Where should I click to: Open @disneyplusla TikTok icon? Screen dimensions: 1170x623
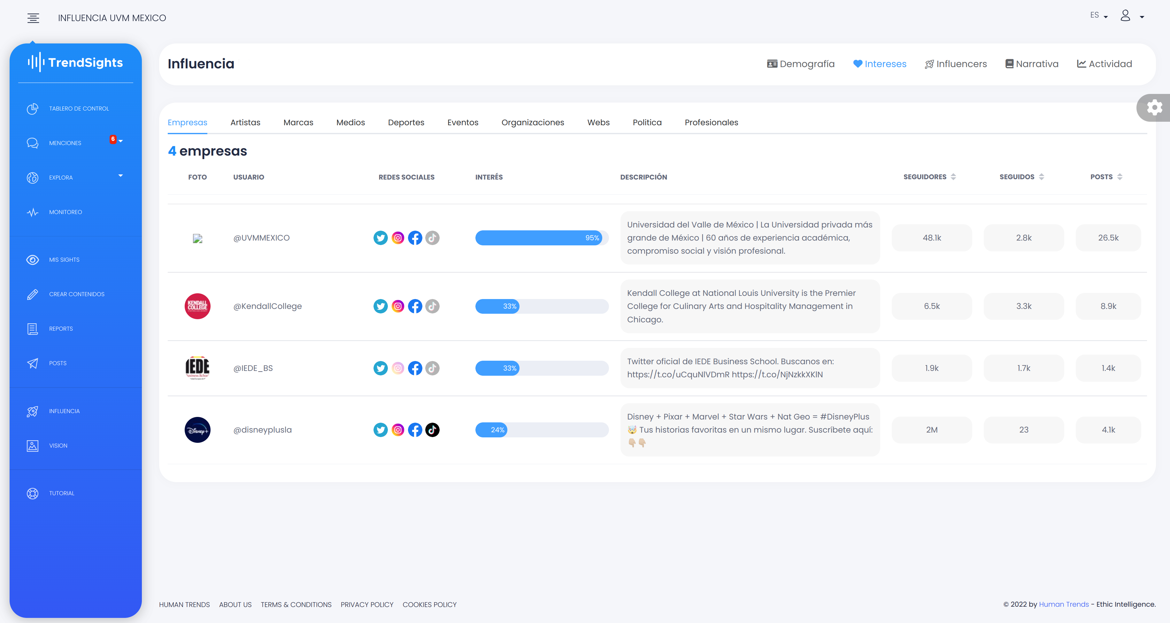point(432,430)
